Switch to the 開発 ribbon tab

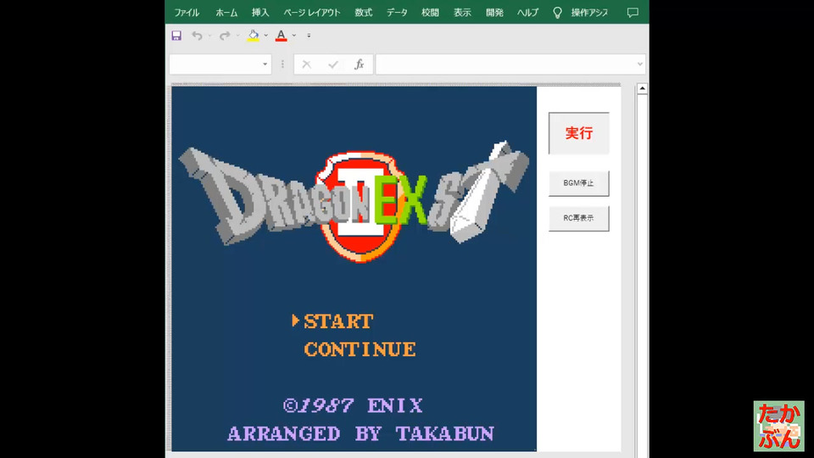494,13
